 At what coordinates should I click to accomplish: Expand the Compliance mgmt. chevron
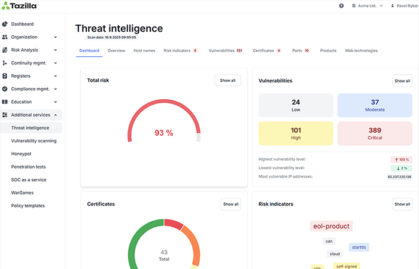(x=56, y=89)
